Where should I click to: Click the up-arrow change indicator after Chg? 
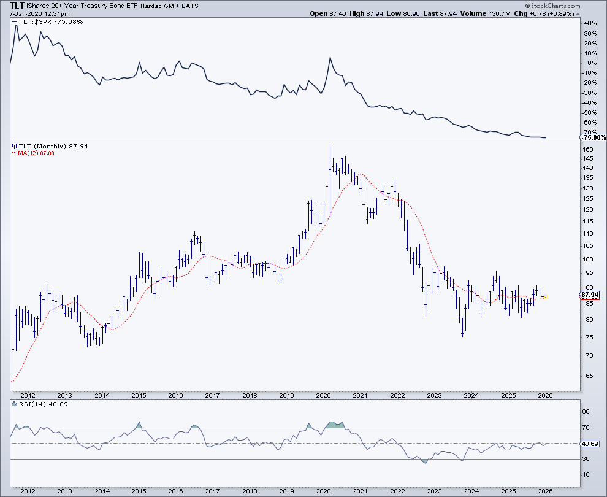click(x=578, y=14)
